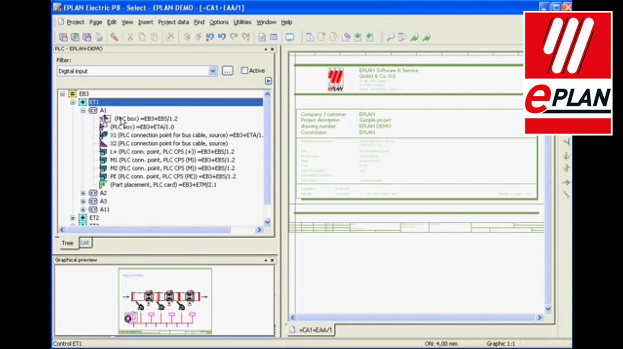Click the red wrench toolbar icon
623x349 pixels.
coord(114,37)
